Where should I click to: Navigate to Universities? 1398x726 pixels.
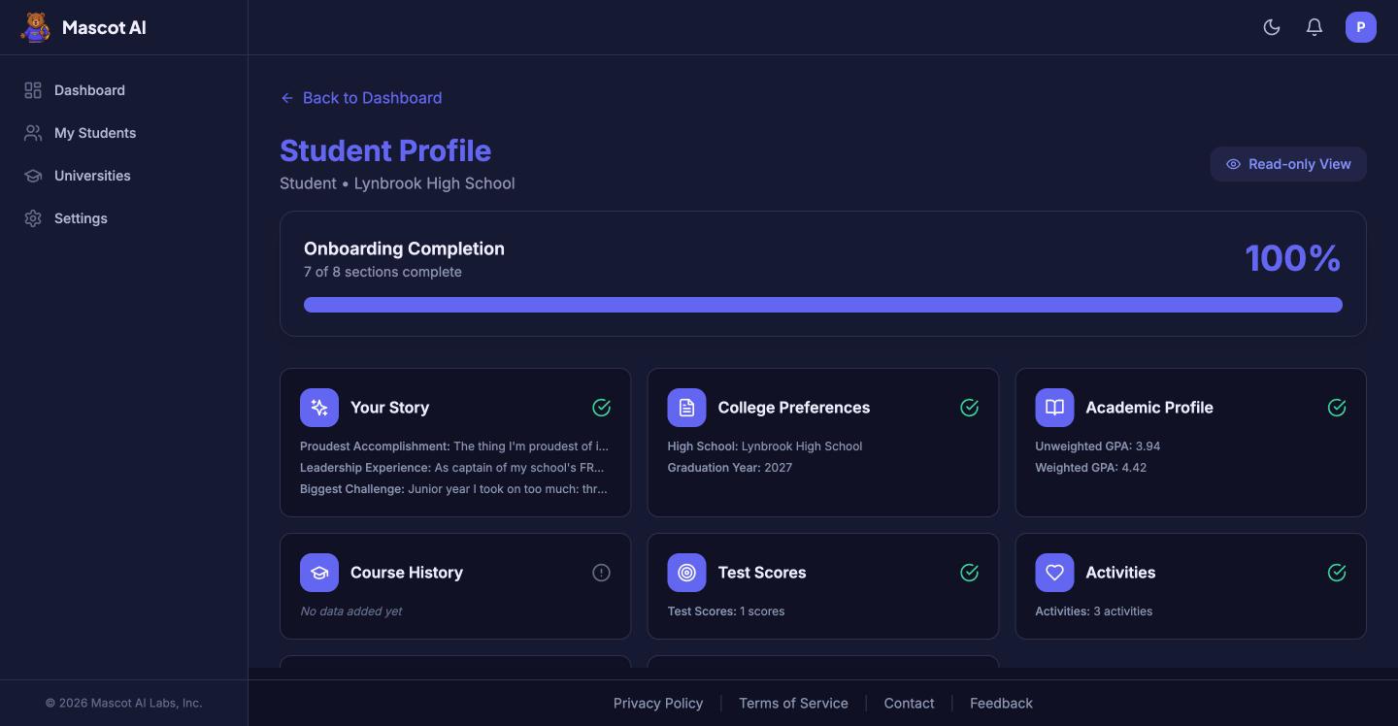(123, 176)
